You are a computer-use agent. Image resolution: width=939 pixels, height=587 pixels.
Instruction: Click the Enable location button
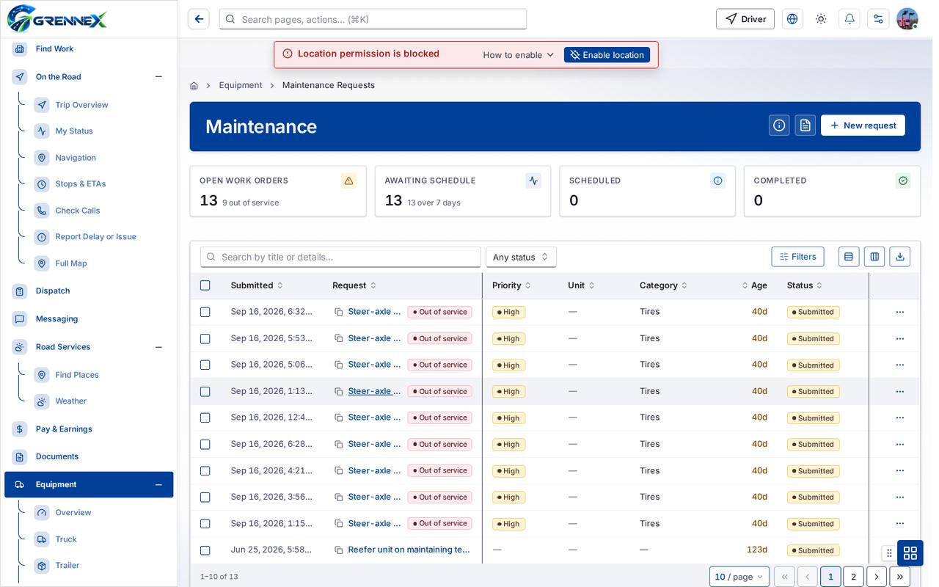coord(607,55)
